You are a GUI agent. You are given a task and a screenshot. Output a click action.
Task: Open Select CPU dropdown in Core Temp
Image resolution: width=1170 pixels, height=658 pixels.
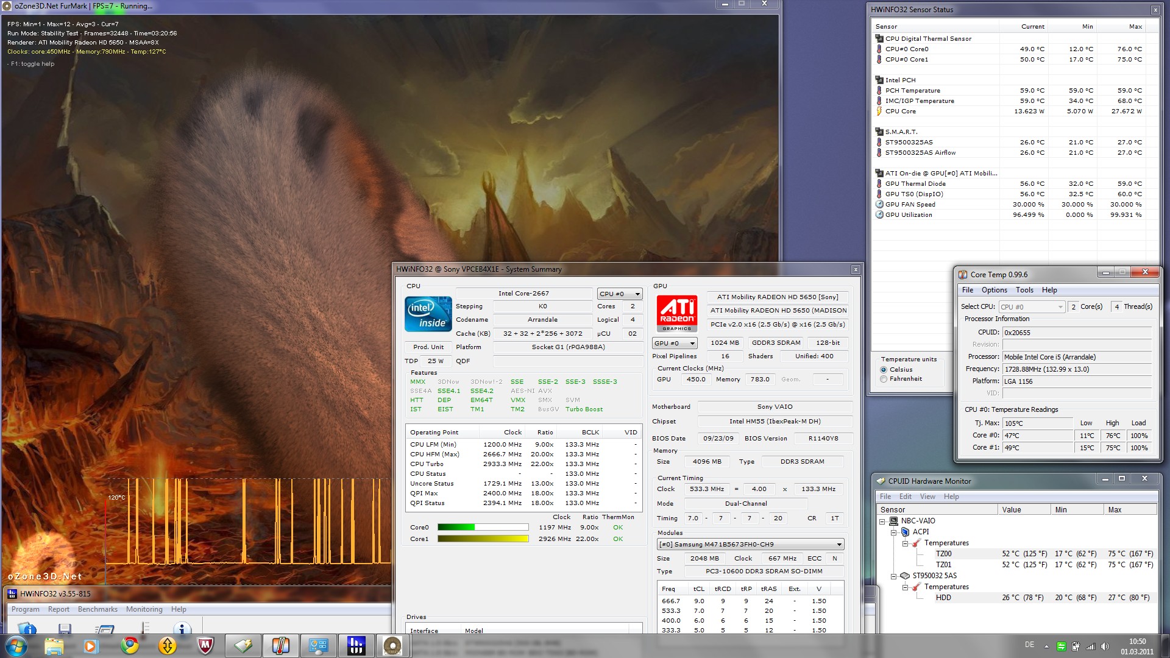[x=1032, y=307]
